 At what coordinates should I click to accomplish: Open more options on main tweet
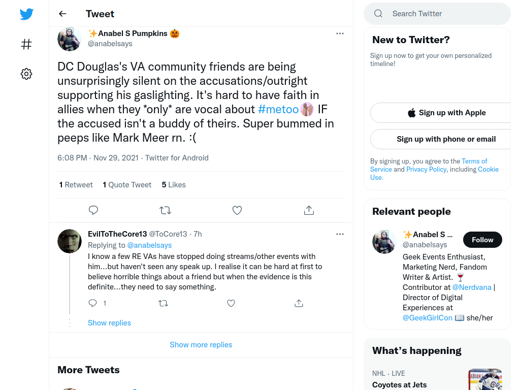pyautogui.click(x=340, y=34)
